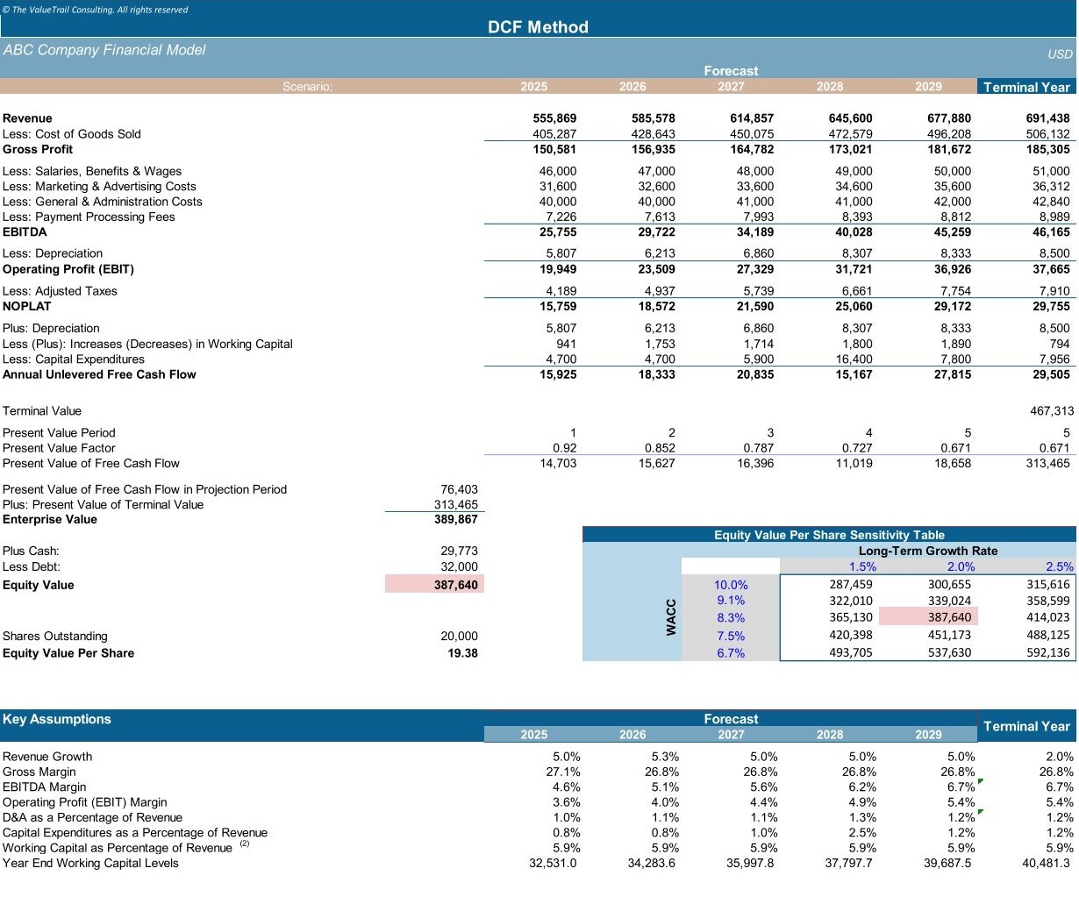This screenshot has height=904, width=1079.
Task: Click the DCF Method title bar
Action: pos(538,27)
